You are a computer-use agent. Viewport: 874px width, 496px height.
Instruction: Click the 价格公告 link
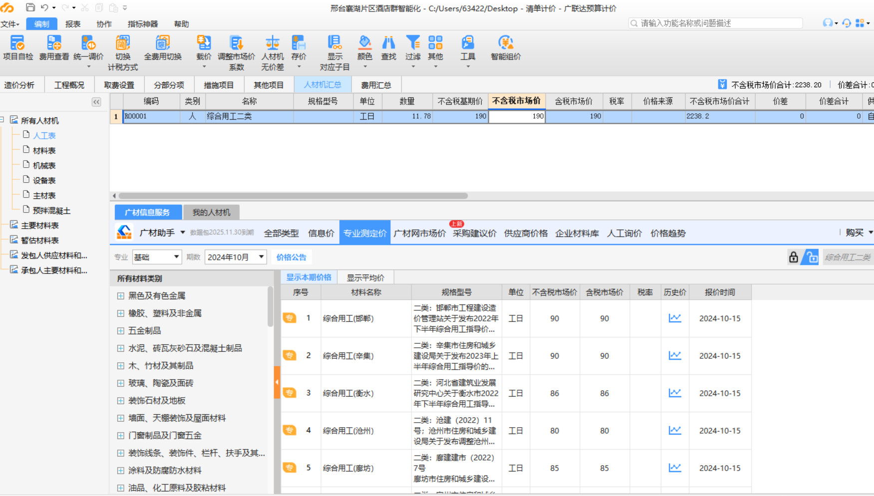pyautogui.click(x=291, y=257)
